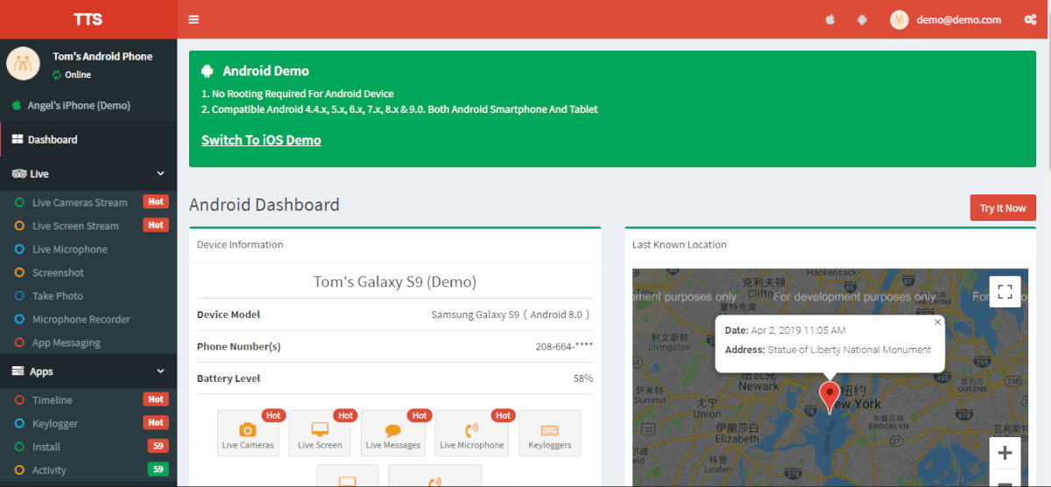The image size is (1051, 487).
Task: Open the settings gears icon in header
Action: pos(1030,19)
